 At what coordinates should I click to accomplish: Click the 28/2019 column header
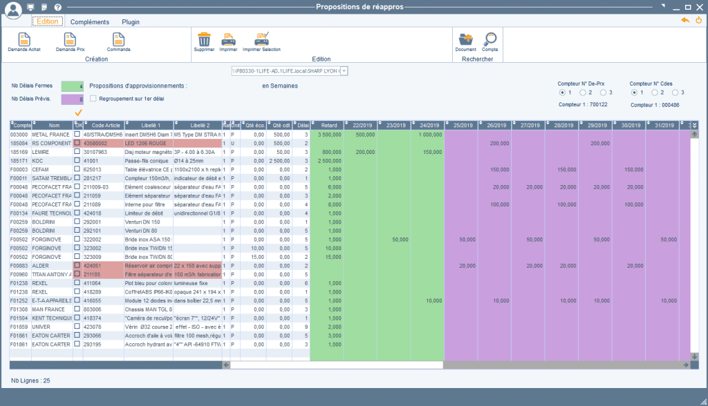(562, 126)
